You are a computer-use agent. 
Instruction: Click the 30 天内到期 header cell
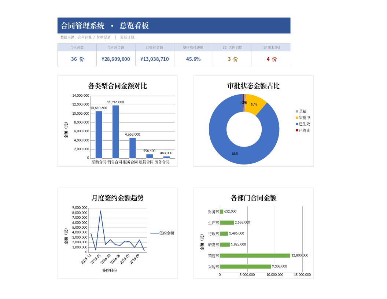click(232, 47)
